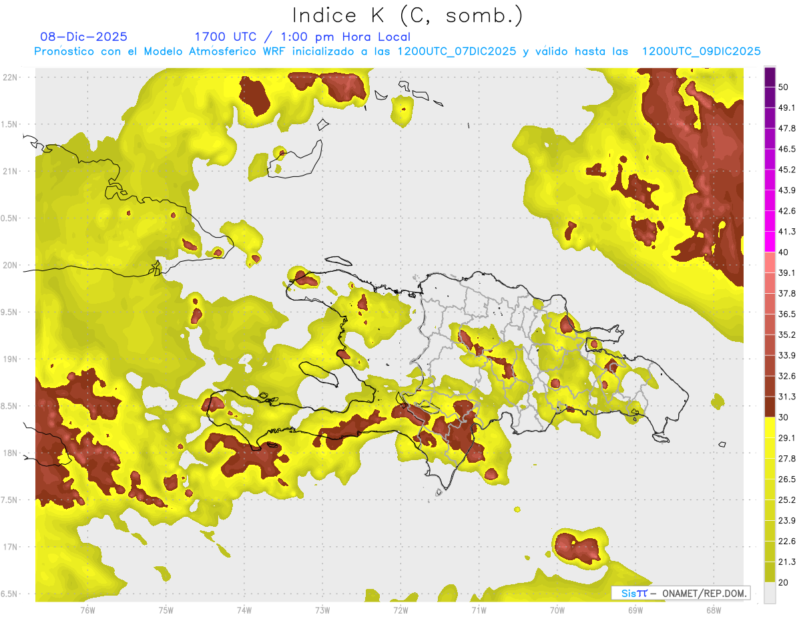Click the "21N" latitude label
This screenshot has width=801, height=619.
(11, 171)
